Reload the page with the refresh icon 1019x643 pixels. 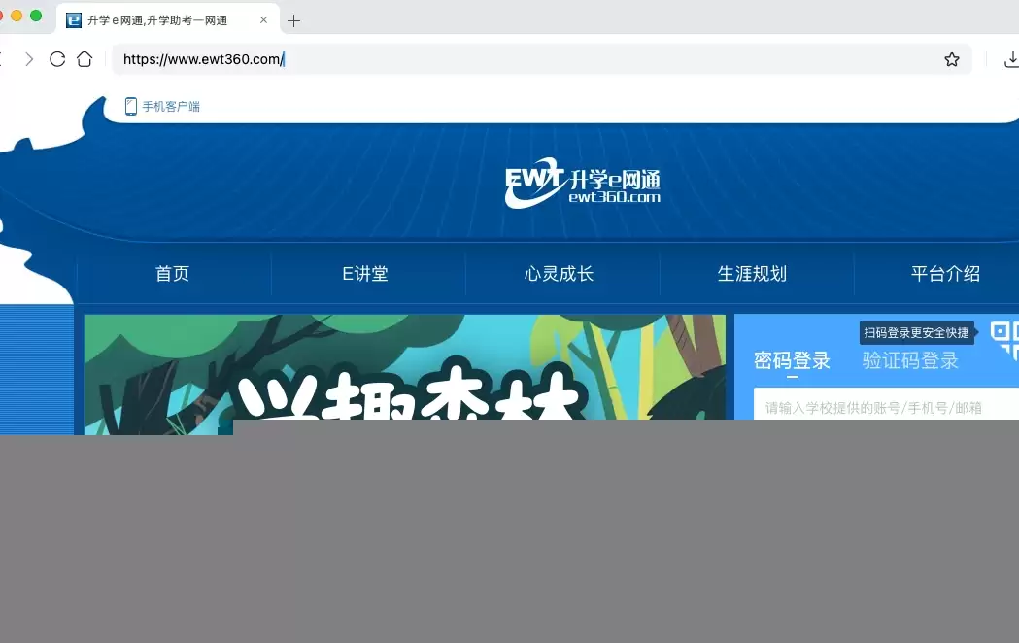57,59
